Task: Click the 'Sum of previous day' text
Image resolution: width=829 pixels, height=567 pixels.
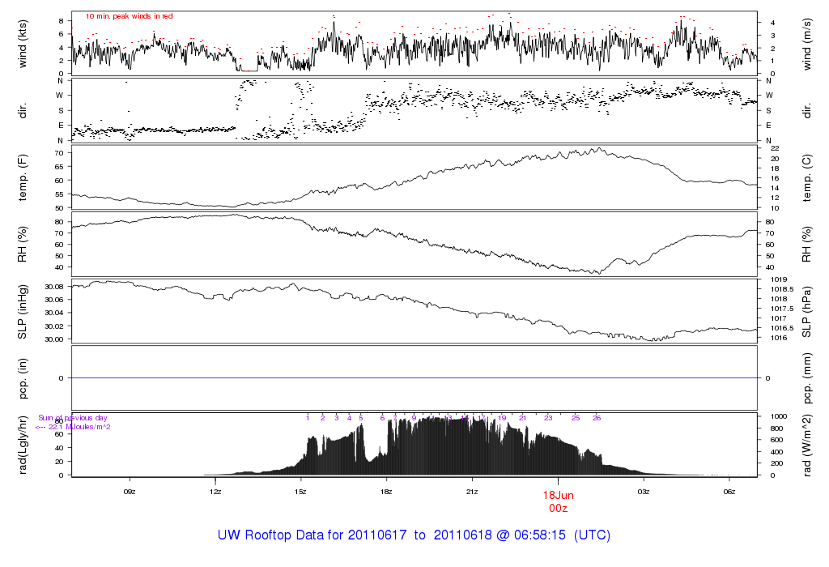Action: (73, 418)
